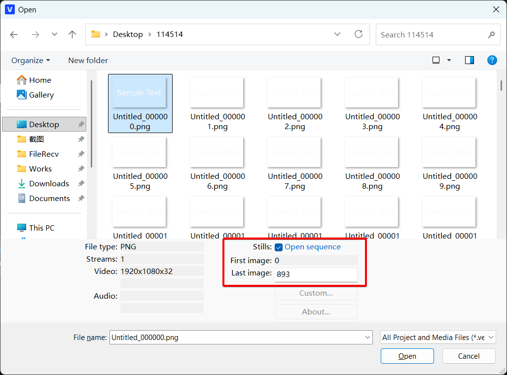Create a New folder
The width and height of the screenshot is (507, 375).
(x=88, y=60)
